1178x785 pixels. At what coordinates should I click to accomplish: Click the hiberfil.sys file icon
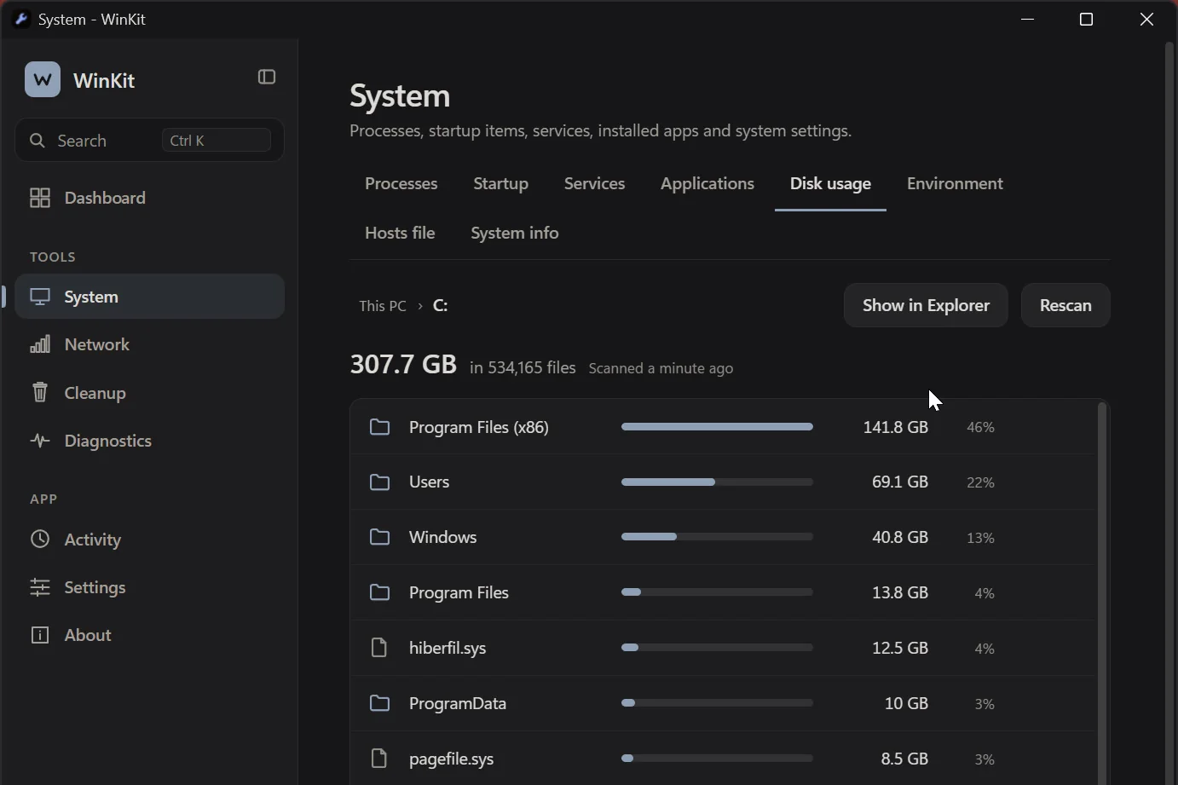(x=379, y=648)
